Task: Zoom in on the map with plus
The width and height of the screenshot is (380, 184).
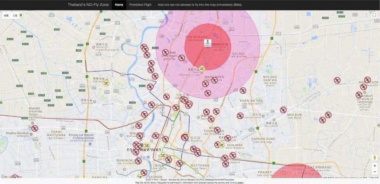Action: (x=375, y=166)
